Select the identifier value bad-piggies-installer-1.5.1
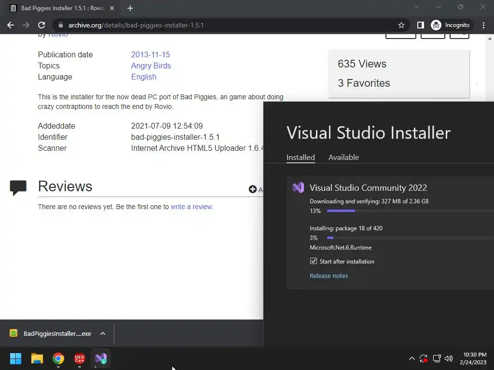This screenshot has height=370, width=494. (175, 137)
